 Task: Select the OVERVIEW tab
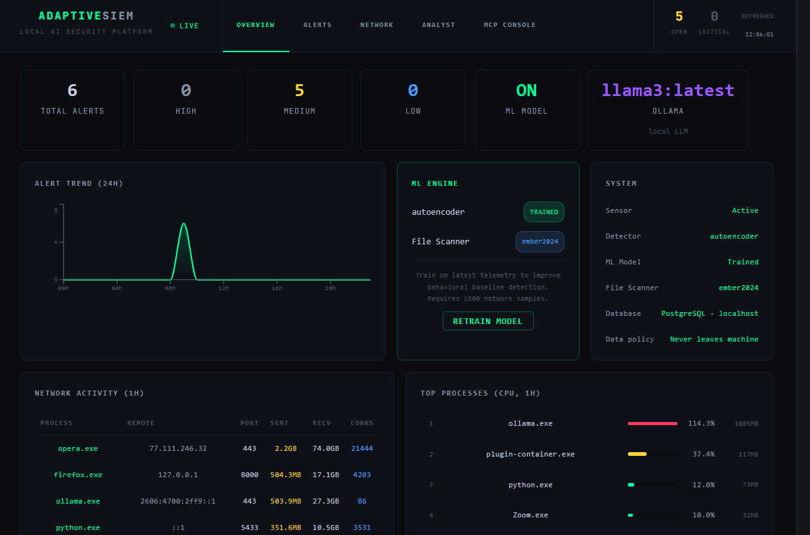[x=256, y=24]
